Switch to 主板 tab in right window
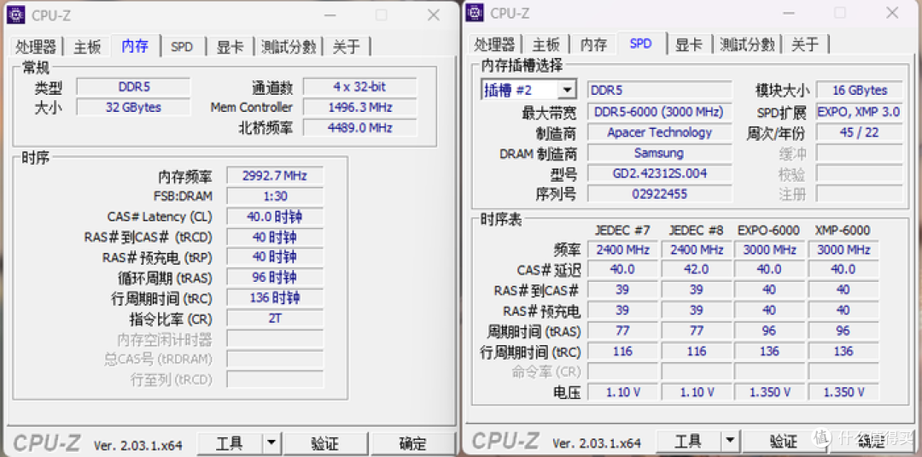This screenshot has height=457, width=922. (x=546, y=44)
